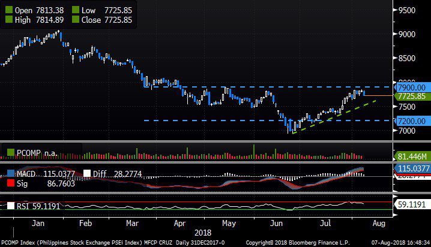Select the 7200.00 support level label
Viewport: 431px width, 247px height.
[x=411, y=121]
